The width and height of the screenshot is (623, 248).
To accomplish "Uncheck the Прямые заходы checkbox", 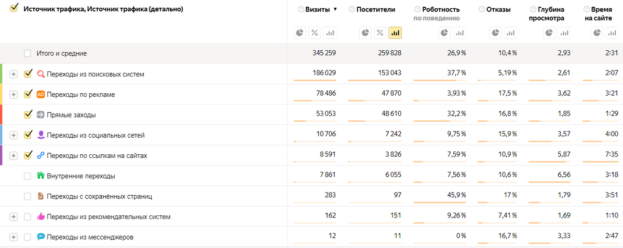I will pyautogui.click(x=28, y=114).
